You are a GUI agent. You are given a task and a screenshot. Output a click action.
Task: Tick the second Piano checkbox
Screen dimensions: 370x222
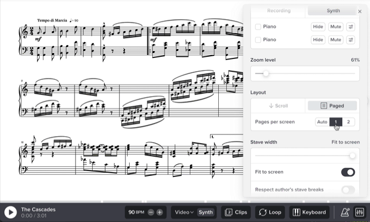point(258,40)
